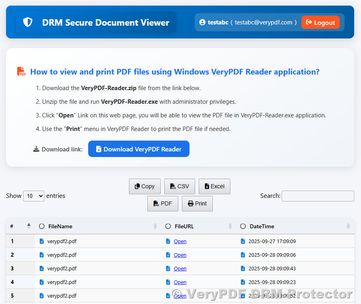Viewport: 361px width, 304px height.
Task: Export the table with Excel button
Action: tap(214, 186)
